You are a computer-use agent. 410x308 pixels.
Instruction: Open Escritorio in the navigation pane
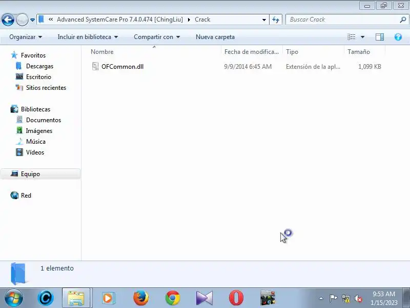click(38, 76)
